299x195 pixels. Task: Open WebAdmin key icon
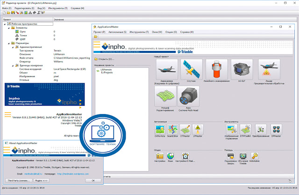coord(255,156)
